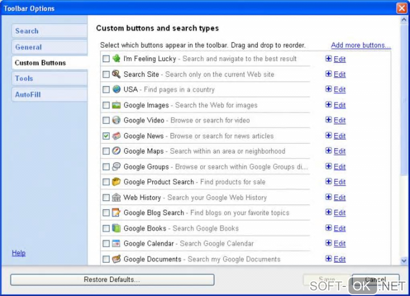
Task: Expand plus icon for I'm Feeling Lucky
Action: click(x=329, y=59)
